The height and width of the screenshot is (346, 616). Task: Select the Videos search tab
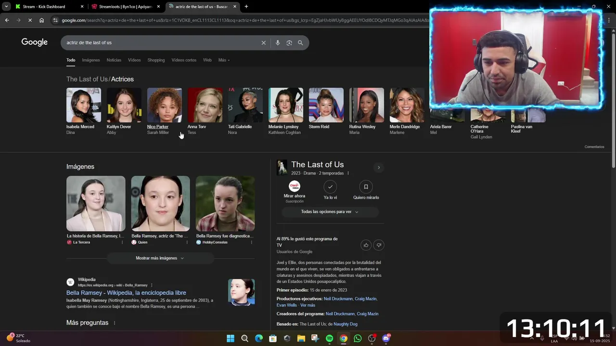pos(134,60)
